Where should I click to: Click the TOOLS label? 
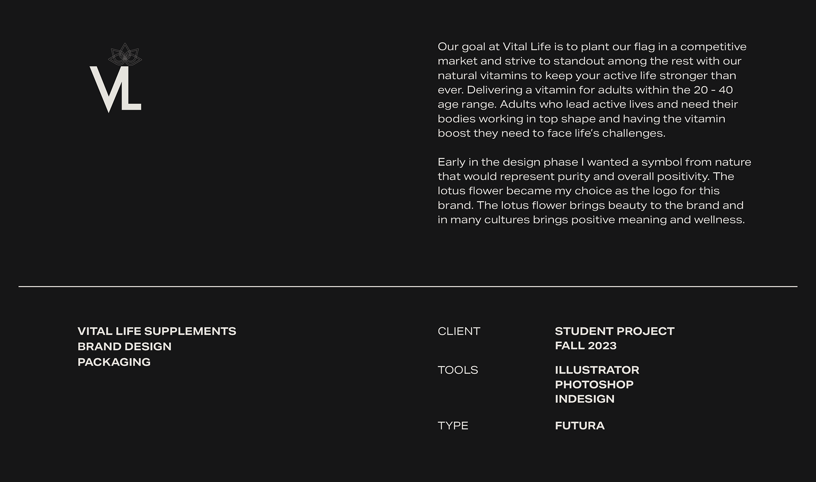click(458, 370)
